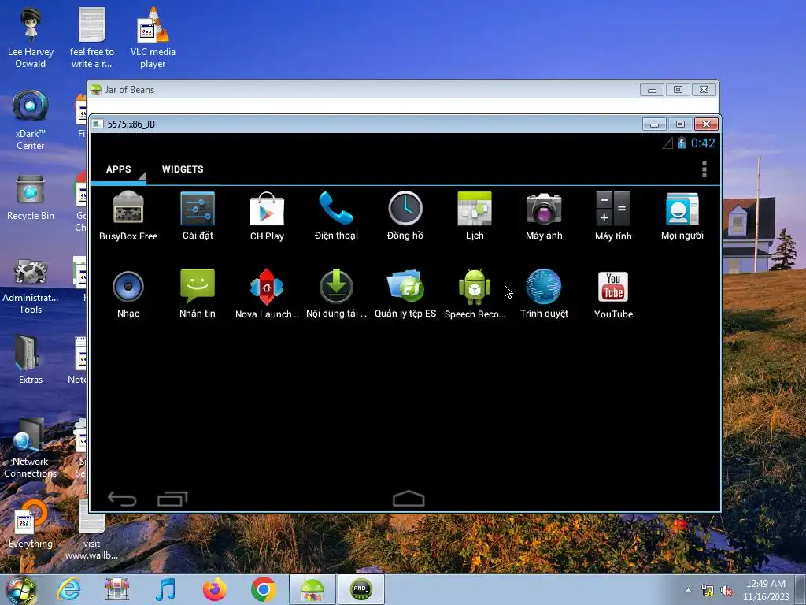This screenshot has height=605, width=806.
Task: Launch the Nhạc music app
Action: 128,294
